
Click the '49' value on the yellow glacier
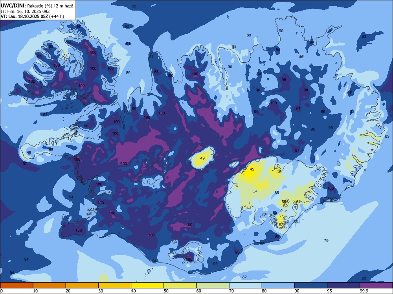(202, 158)
